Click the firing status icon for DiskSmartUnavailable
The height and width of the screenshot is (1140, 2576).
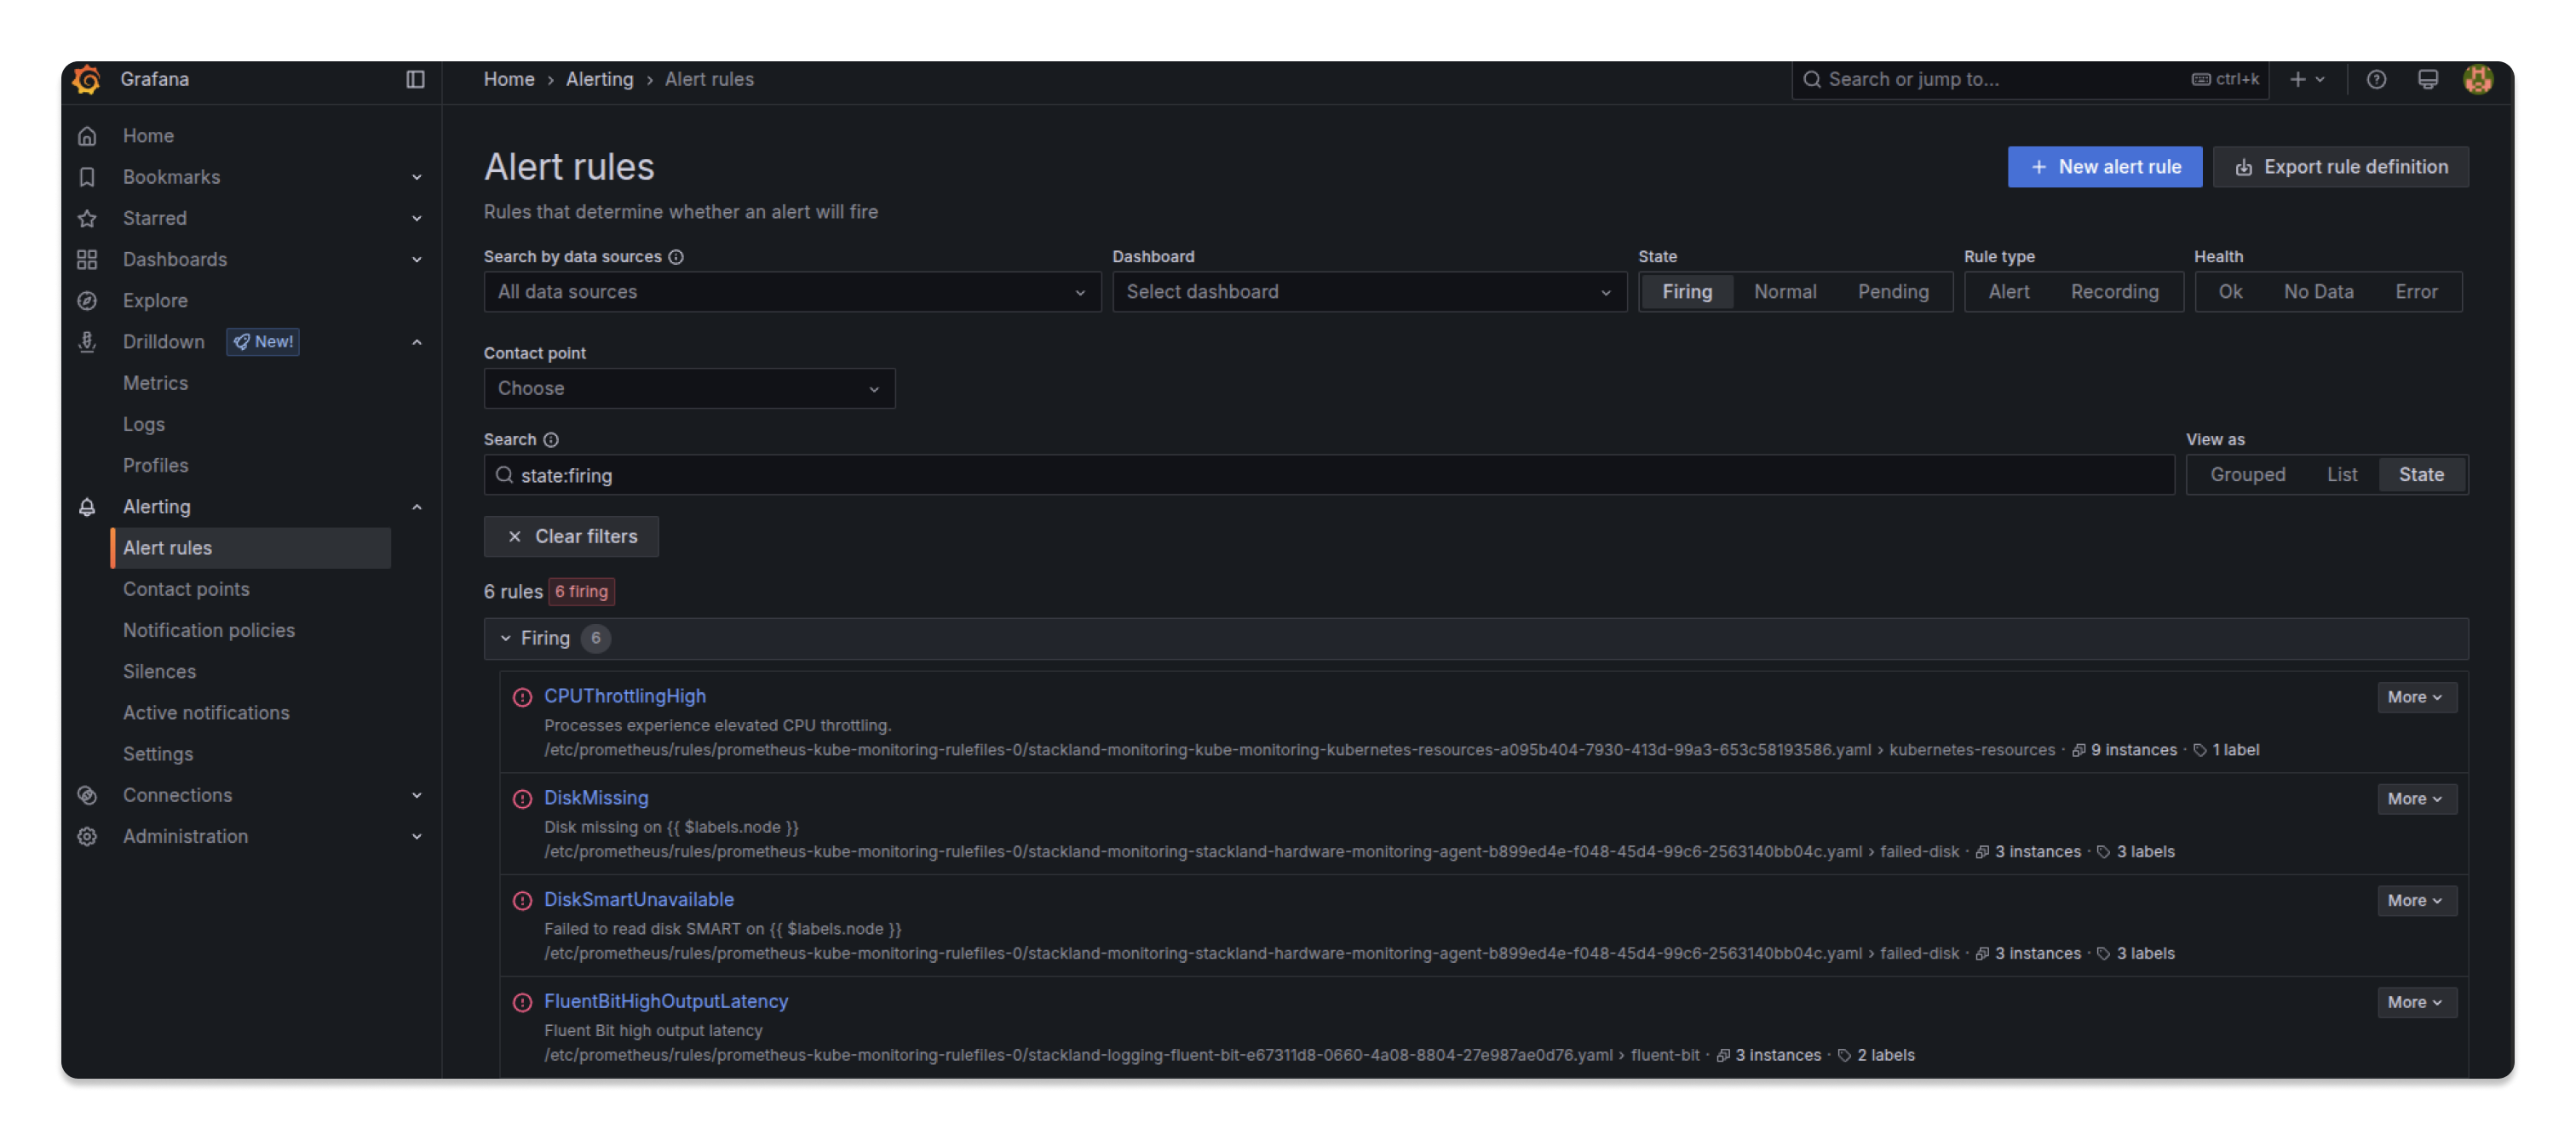pyautogui.click(x=522, y=902)
